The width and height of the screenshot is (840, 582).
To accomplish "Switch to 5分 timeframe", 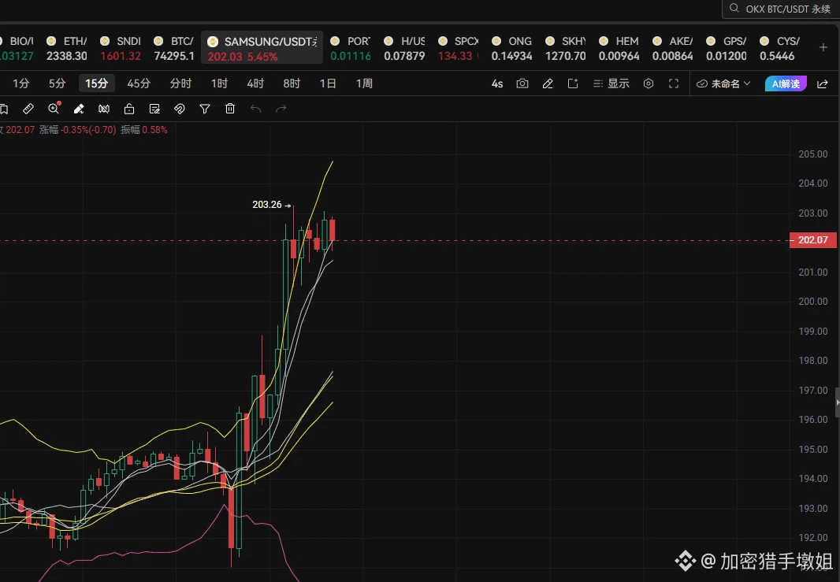I will point(58,83).
